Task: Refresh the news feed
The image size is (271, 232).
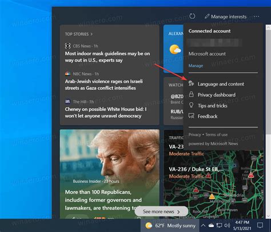Action: tap(192, 17)
